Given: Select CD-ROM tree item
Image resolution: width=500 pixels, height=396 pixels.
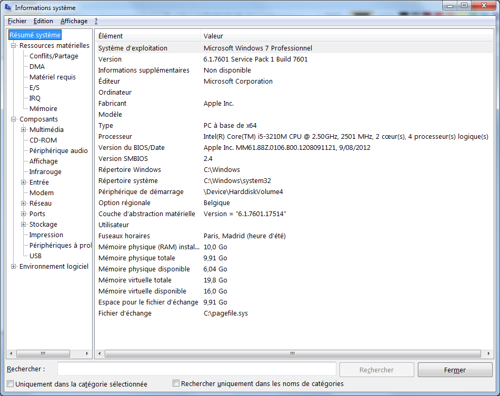Looking at the screenshot, I should tap(43, 140).
